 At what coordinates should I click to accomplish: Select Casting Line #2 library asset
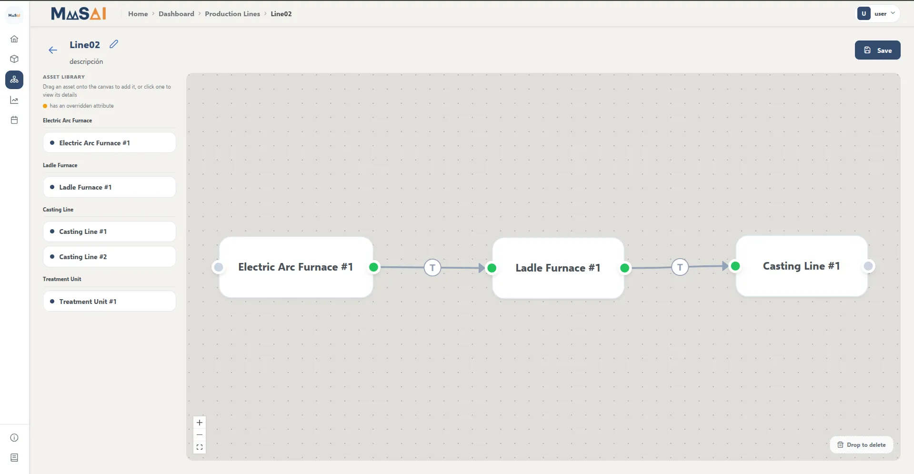pyautogui.click(x=109, y=257)
